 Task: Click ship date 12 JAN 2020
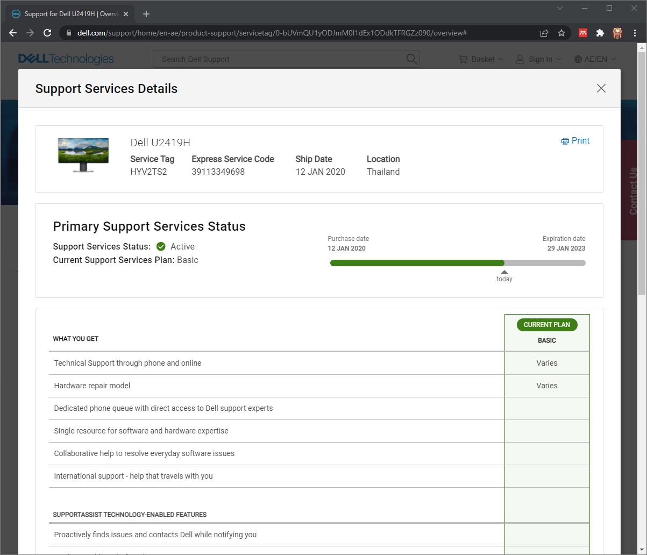coord(321,172)
